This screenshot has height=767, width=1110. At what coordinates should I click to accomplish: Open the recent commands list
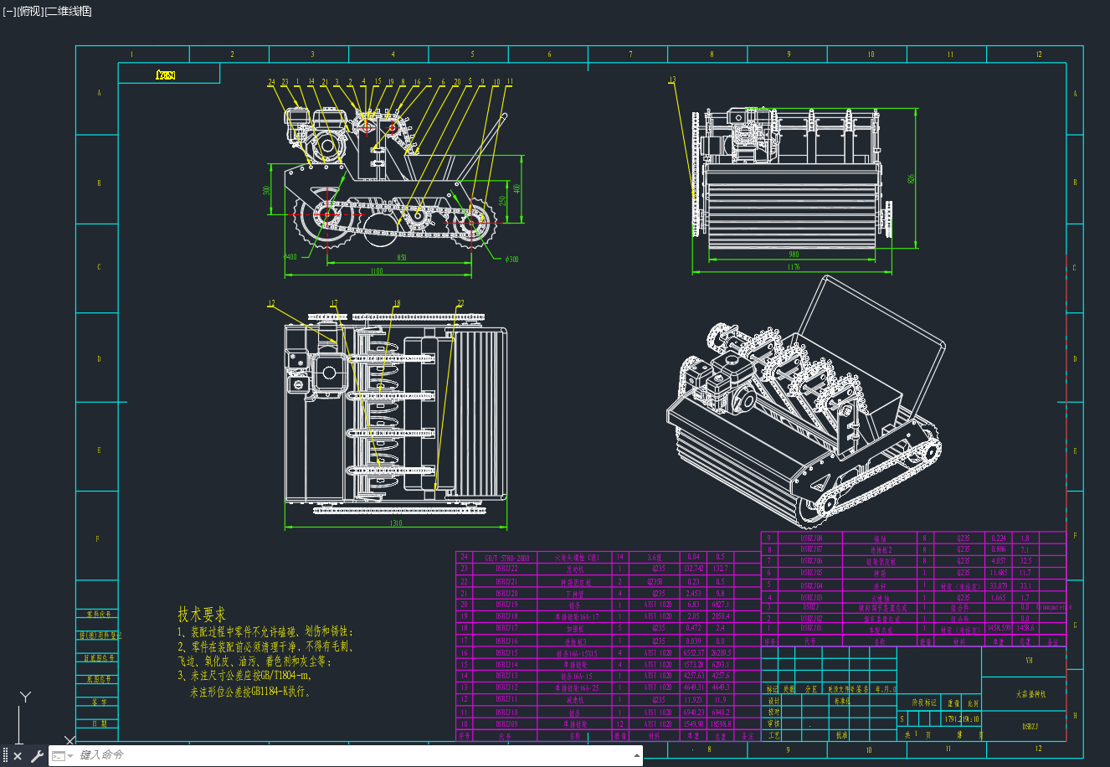[63, 756]
